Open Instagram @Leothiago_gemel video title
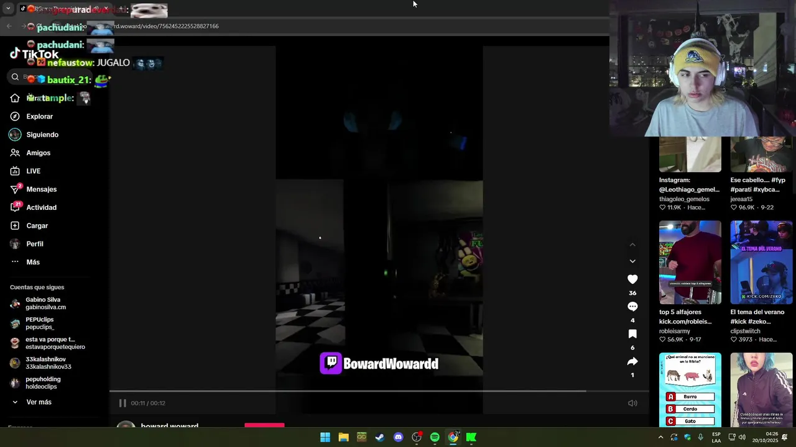This screenshot has width=796, height=447. pyautogui.click(x=689, y=184)
